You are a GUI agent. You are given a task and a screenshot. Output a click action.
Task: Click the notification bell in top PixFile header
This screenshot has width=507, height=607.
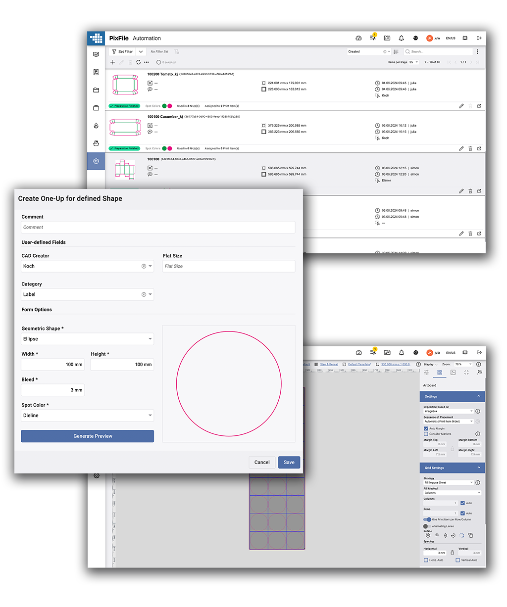[x=402, y=38]
